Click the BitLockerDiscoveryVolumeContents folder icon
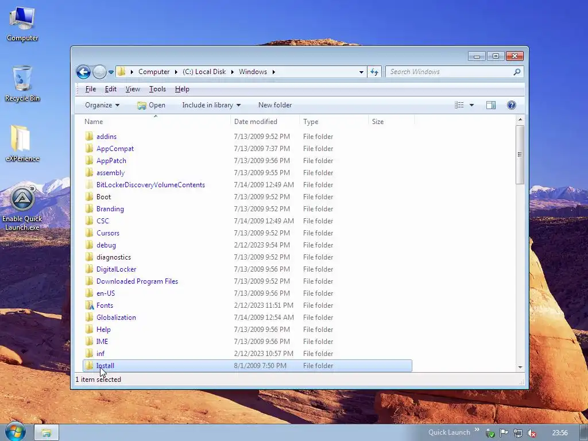 coord(89,185)
